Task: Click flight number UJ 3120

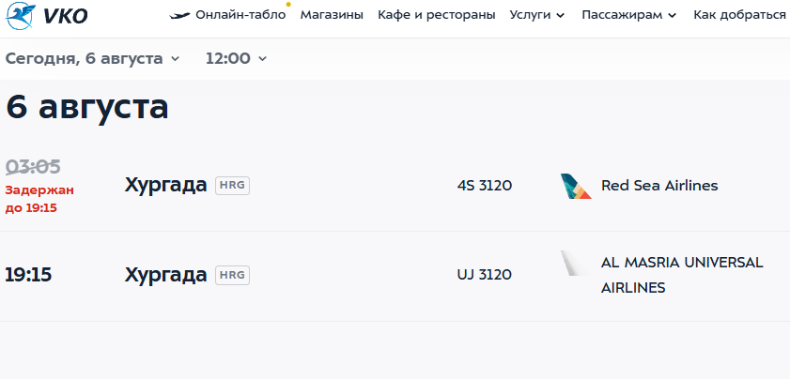Action: point(484,275)
